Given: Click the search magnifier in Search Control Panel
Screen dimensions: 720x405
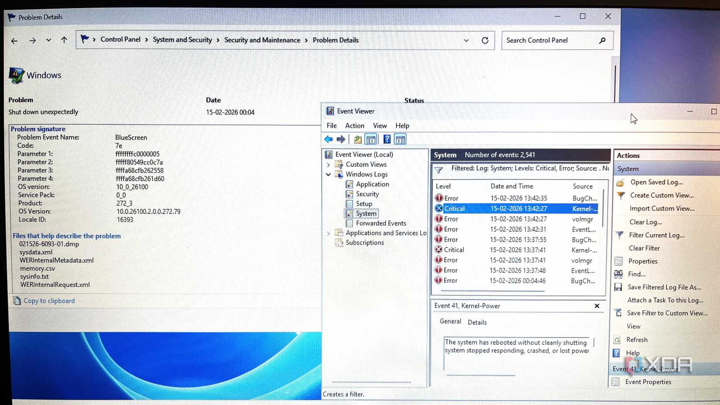Looking at the screenshot, I should pos(603,40).
